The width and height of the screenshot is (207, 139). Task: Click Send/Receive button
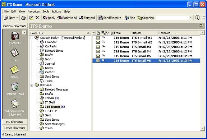point(110,18)
